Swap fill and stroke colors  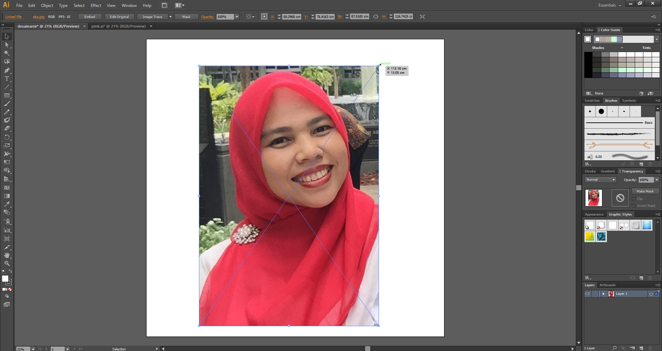tap(10, 271)
